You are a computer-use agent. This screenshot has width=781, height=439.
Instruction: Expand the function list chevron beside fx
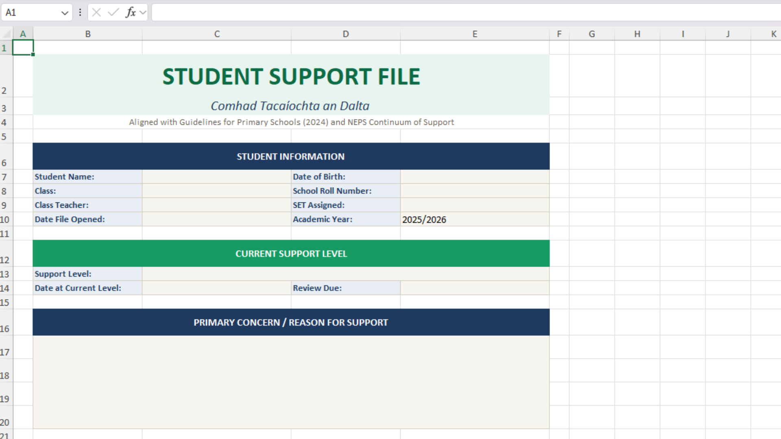coord(143,13)
